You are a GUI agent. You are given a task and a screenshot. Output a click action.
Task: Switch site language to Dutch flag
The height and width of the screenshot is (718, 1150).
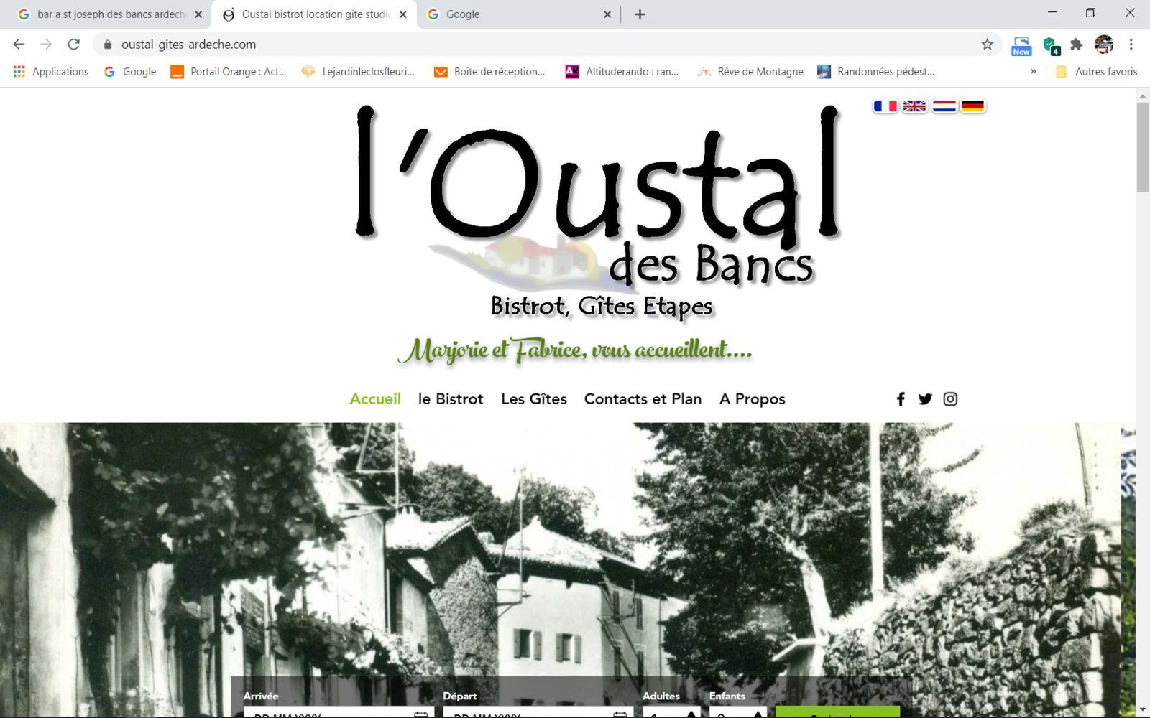pyautogui.click(x=944, y=106)
